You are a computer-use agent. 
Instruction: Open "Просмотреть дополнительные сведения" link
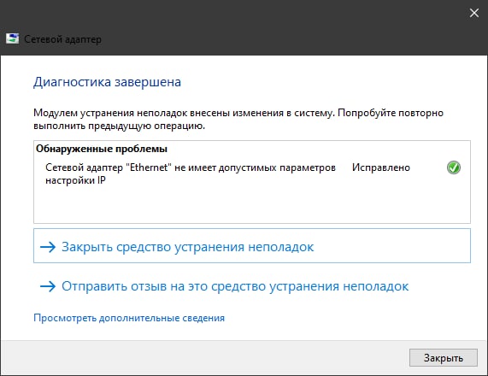tap(129, 318)
